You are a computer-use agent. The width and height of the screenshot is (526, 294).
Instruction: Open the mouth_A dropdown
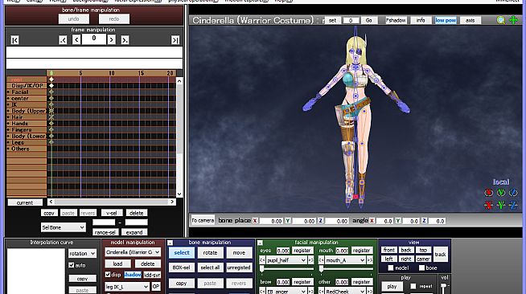coord(346,259)
